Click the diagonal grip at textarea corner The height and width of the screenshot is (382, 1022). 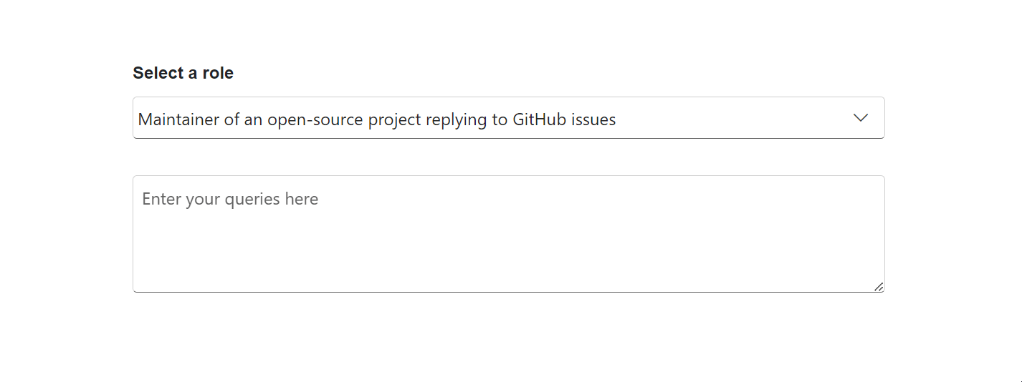pos(879,286)
